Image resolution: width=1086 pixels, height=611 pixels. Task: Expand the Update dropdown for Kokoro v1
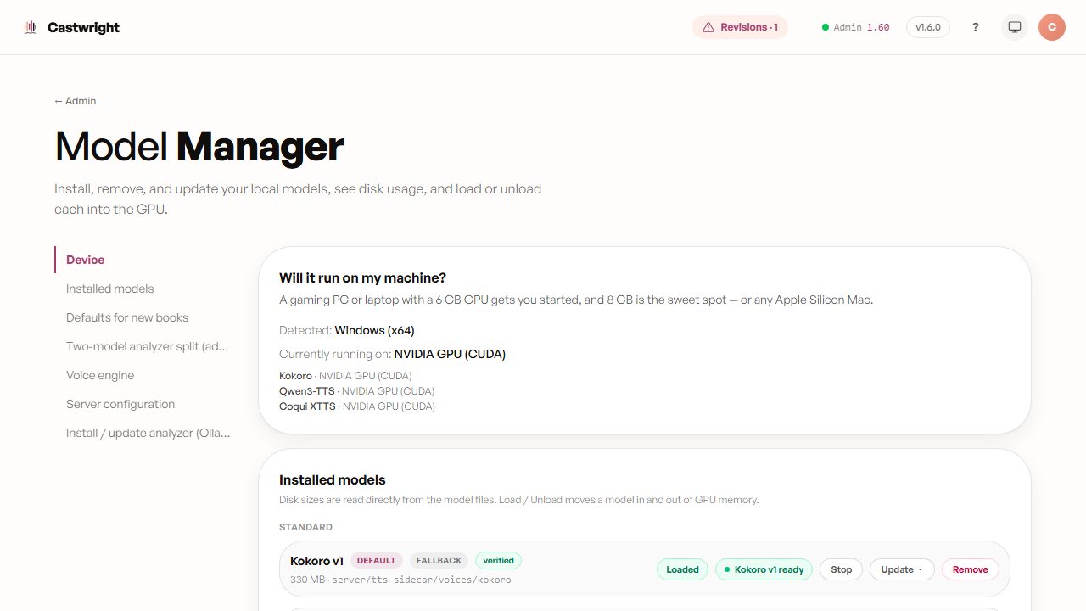click(x=902, y=569)
